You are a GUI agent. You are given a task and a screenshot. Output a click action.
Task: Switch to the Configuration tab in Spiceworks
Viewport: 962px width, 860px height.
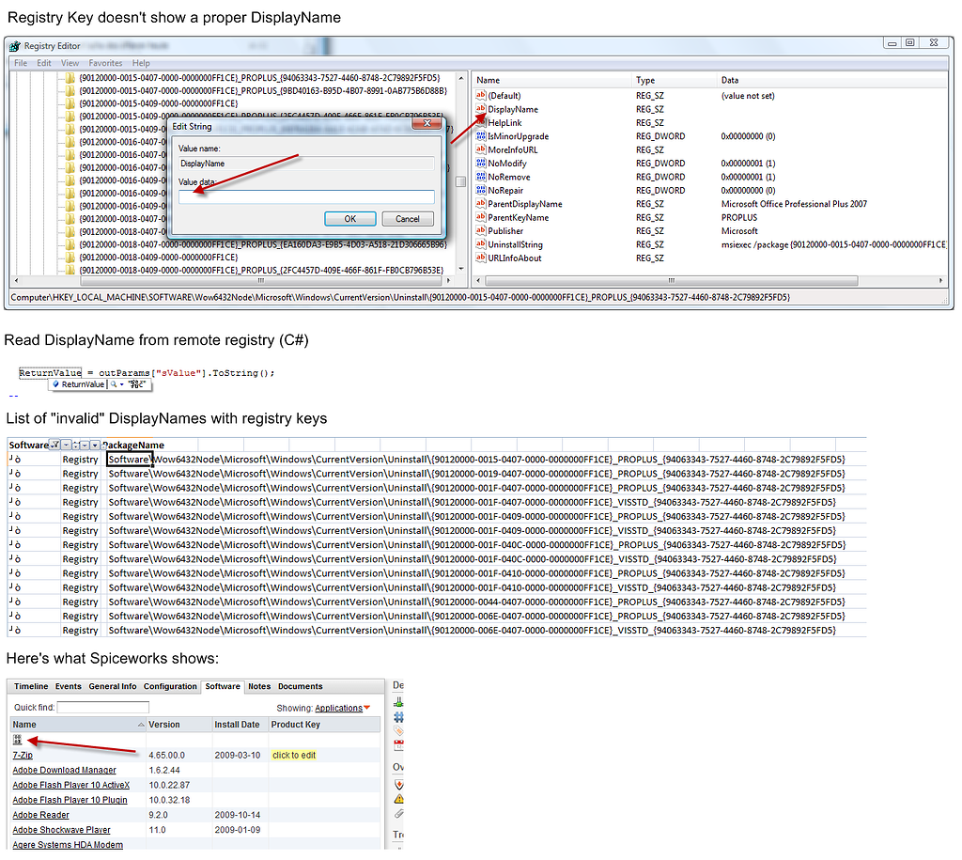click(x=170, y=686)
